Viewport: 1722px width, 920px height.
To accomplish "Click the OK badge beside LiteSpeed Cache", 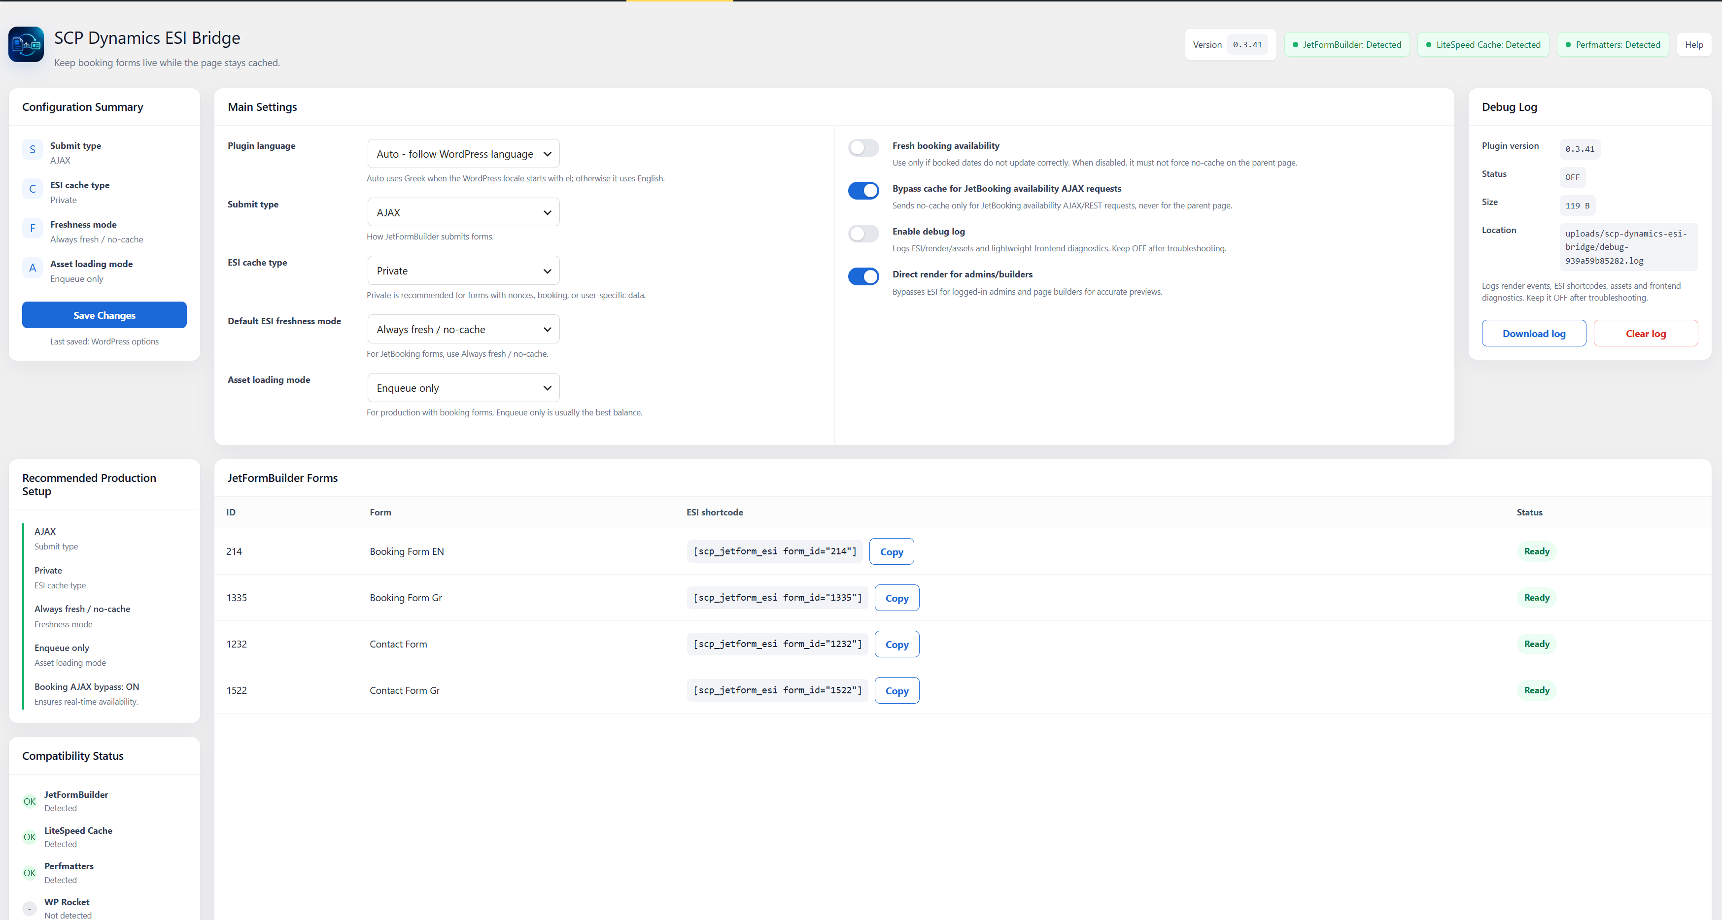I will click(x=30, y=837).
